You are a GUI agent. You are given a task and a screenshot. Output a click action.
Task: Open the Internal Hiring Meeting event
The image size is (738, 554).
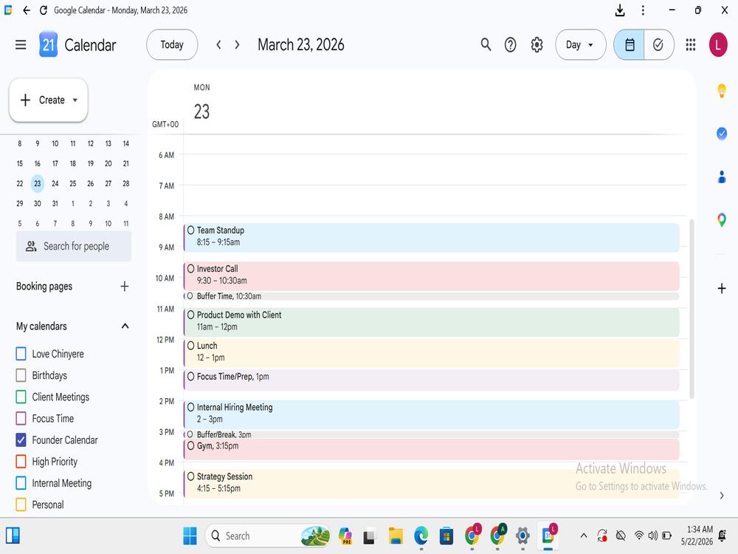[431, 414]
